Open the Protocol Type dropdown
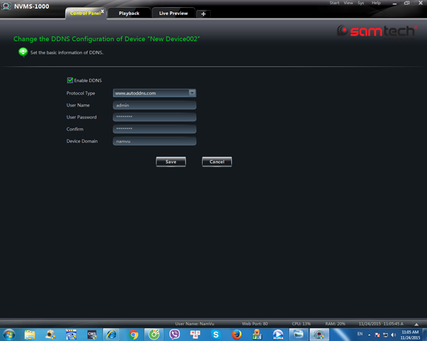The height and width of the screenshot is (341, 427). [192, 93]
